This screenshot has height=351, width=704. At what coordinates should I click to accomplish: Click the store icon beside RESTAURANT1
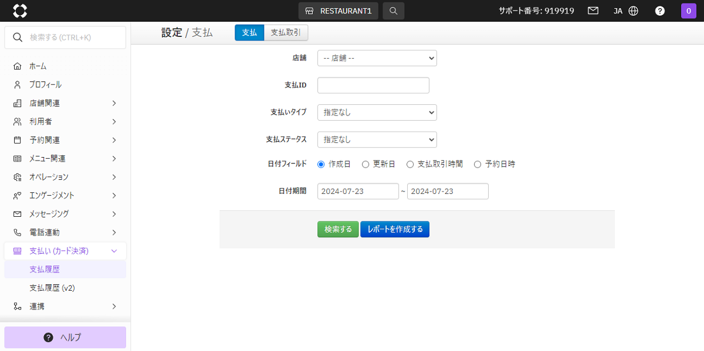coord(309,11)
